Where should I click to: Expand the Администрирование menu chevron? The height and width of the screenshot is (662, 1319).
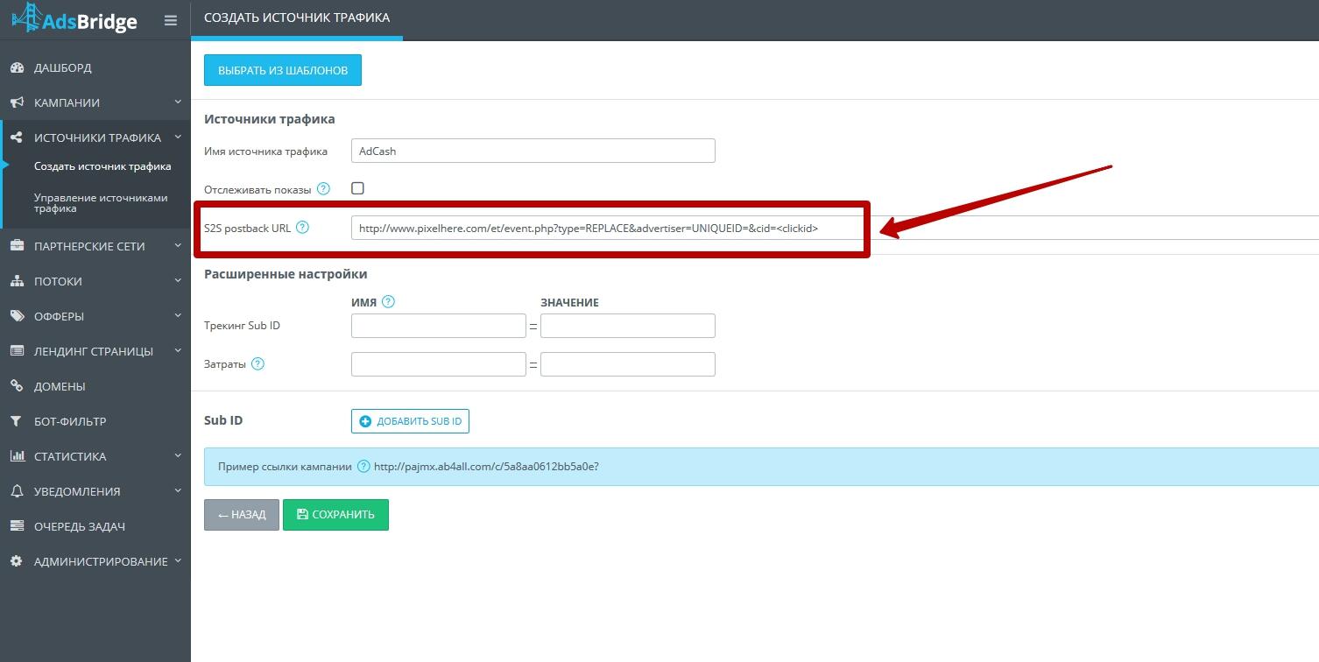[x=178, y=560]
